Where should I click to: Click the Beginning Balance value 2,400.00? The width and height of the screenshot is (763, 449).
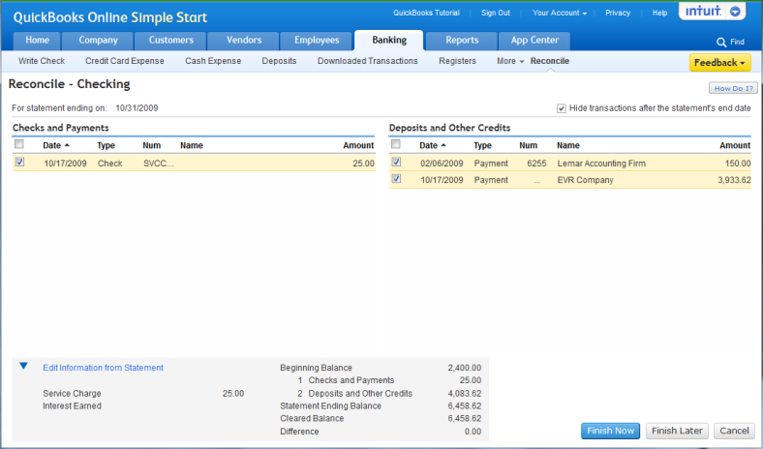click(464, 368)
